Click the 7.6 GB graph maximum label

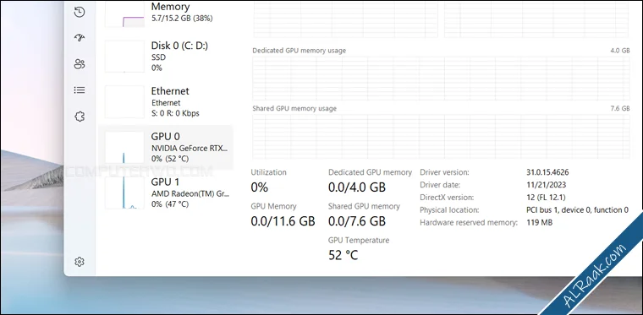(x=619, y=109)
